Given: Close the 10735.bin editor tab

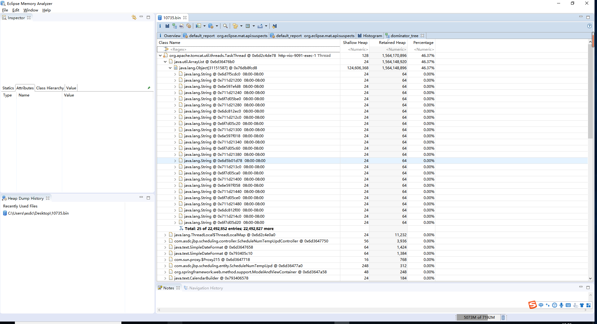Looking at the screenshot, I should coord(185,18).
